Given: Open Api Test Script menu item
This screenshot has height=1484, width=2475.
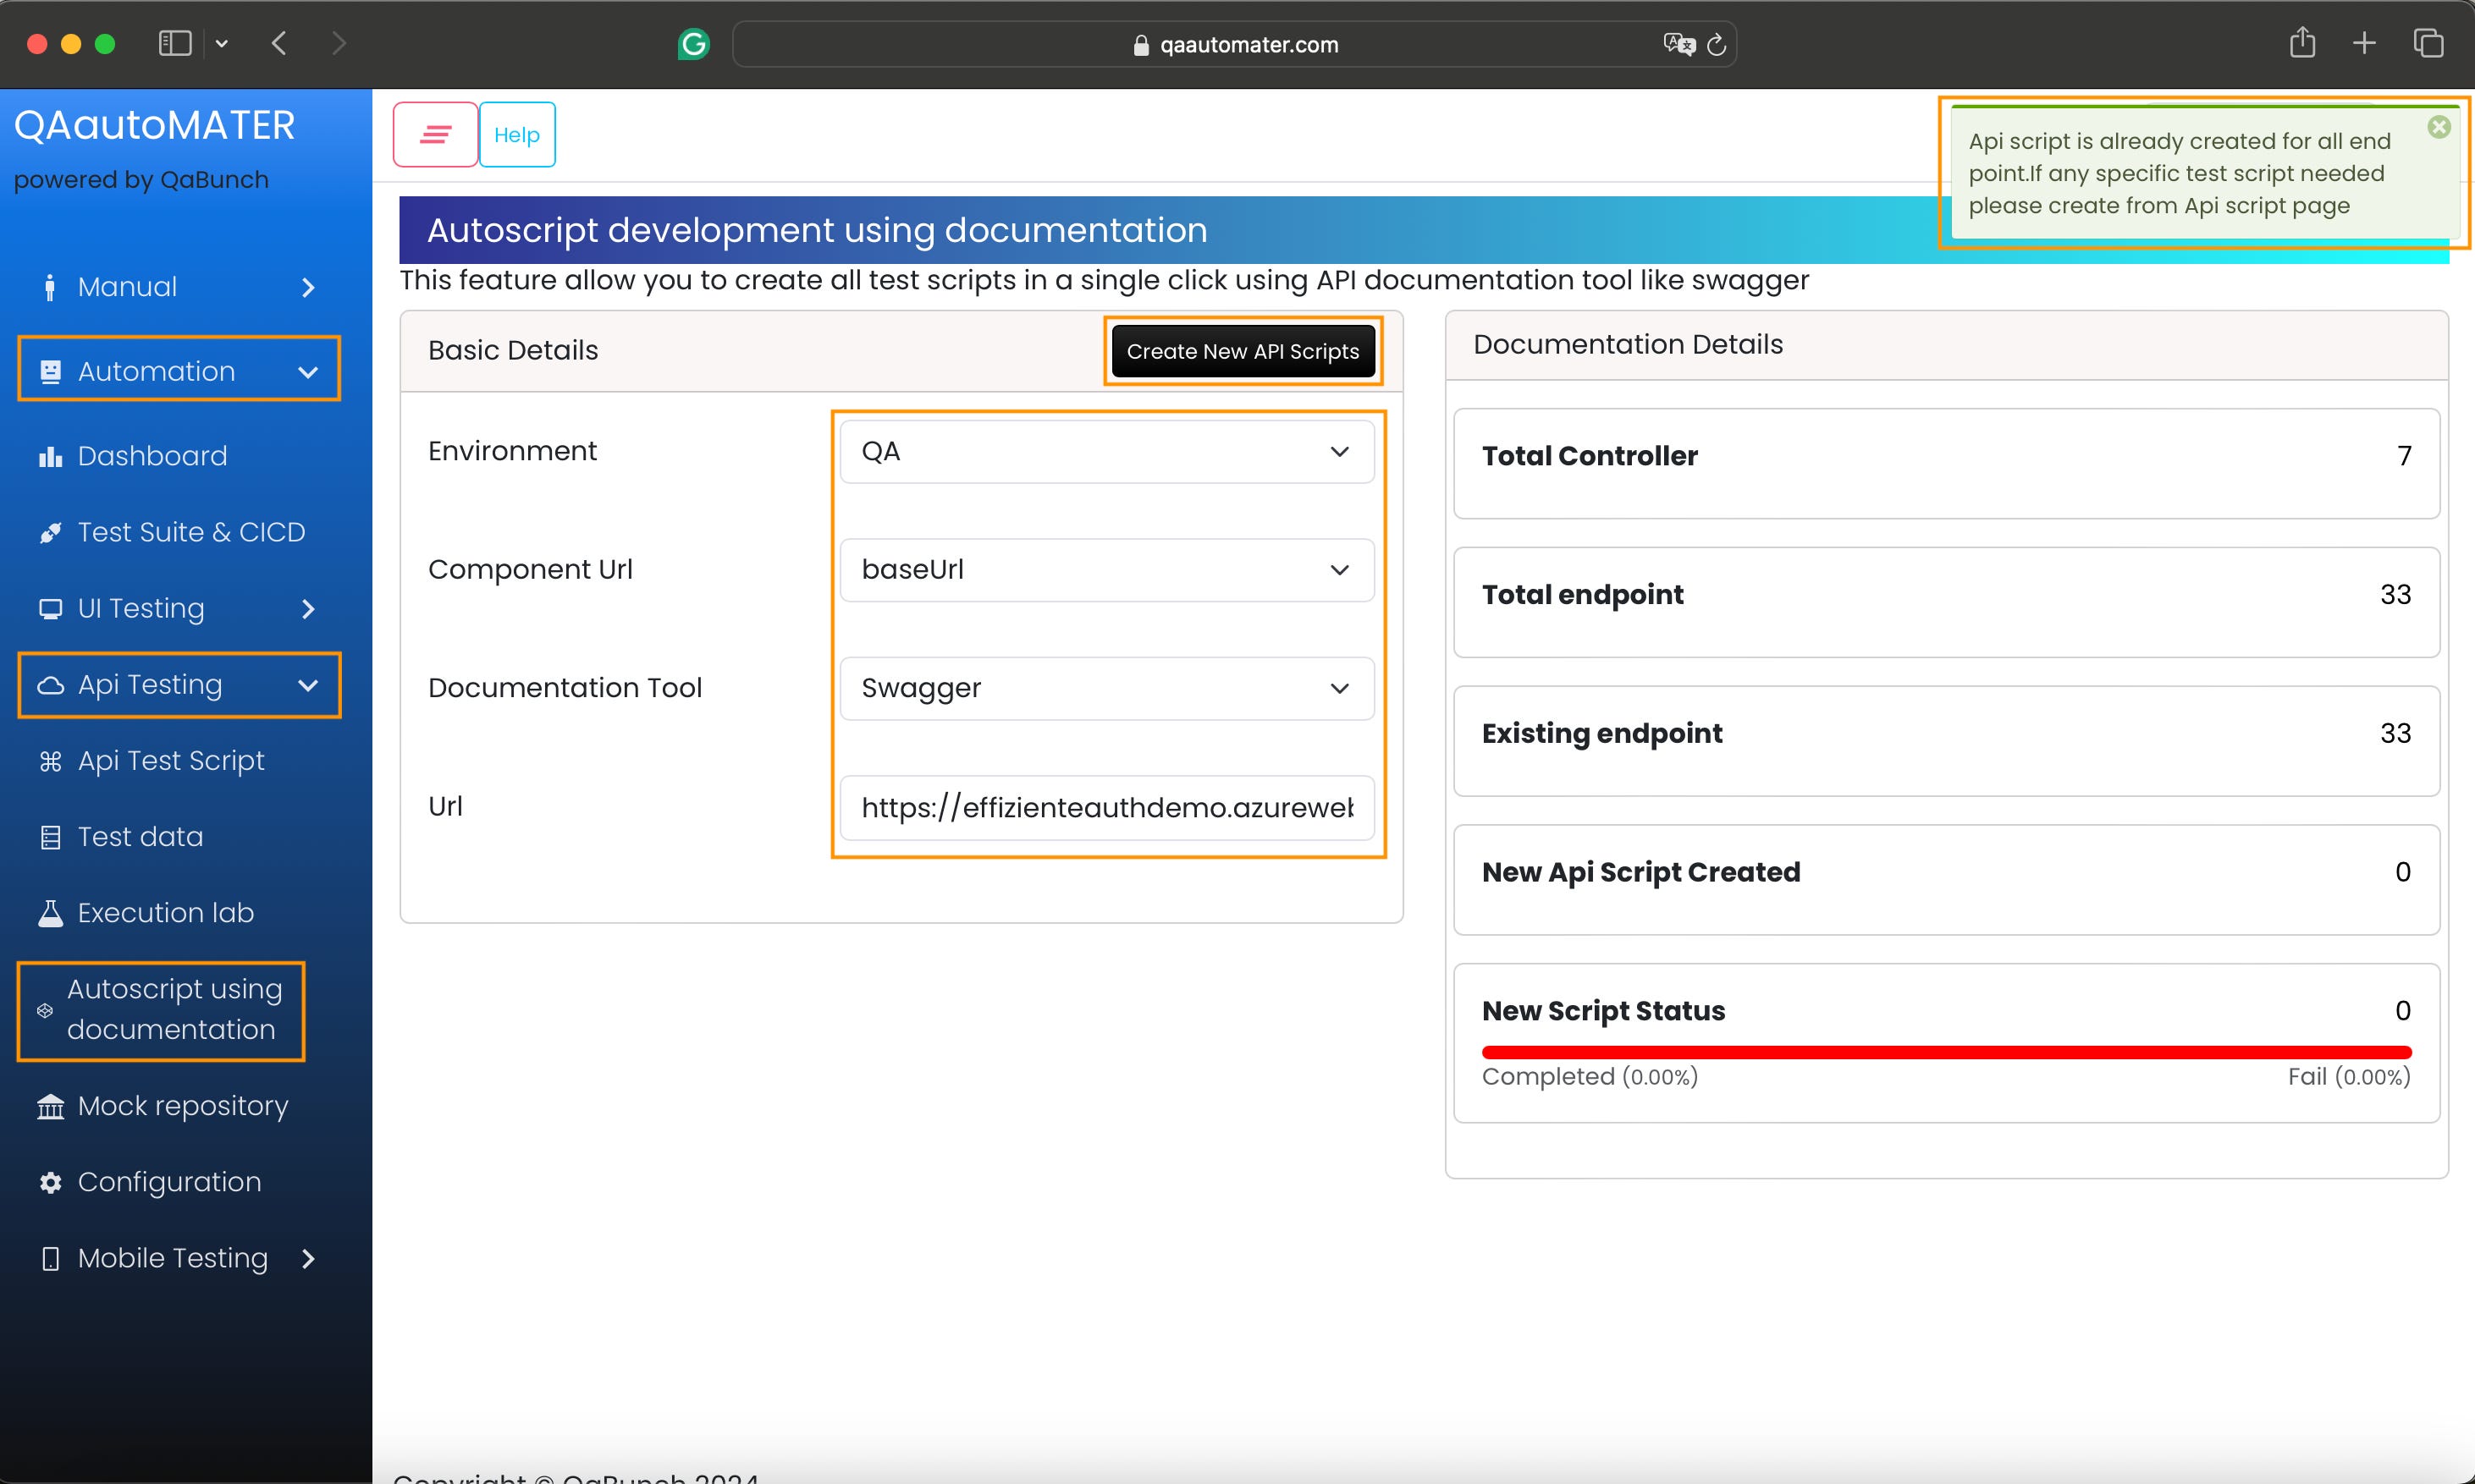Looking at the screenshot, I should [170, 761].
